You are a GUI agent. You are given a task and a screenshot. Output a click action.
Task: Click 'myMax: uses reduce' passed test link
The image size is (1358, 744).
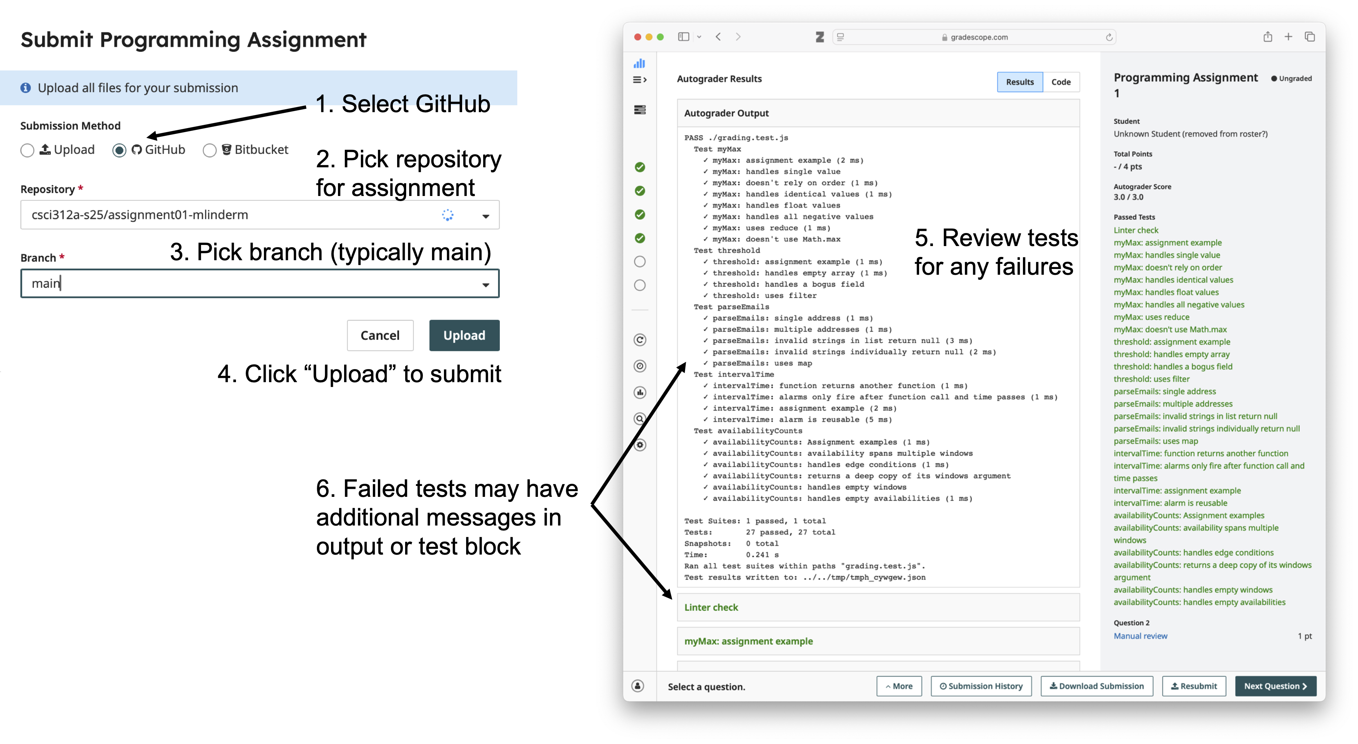1151,317
